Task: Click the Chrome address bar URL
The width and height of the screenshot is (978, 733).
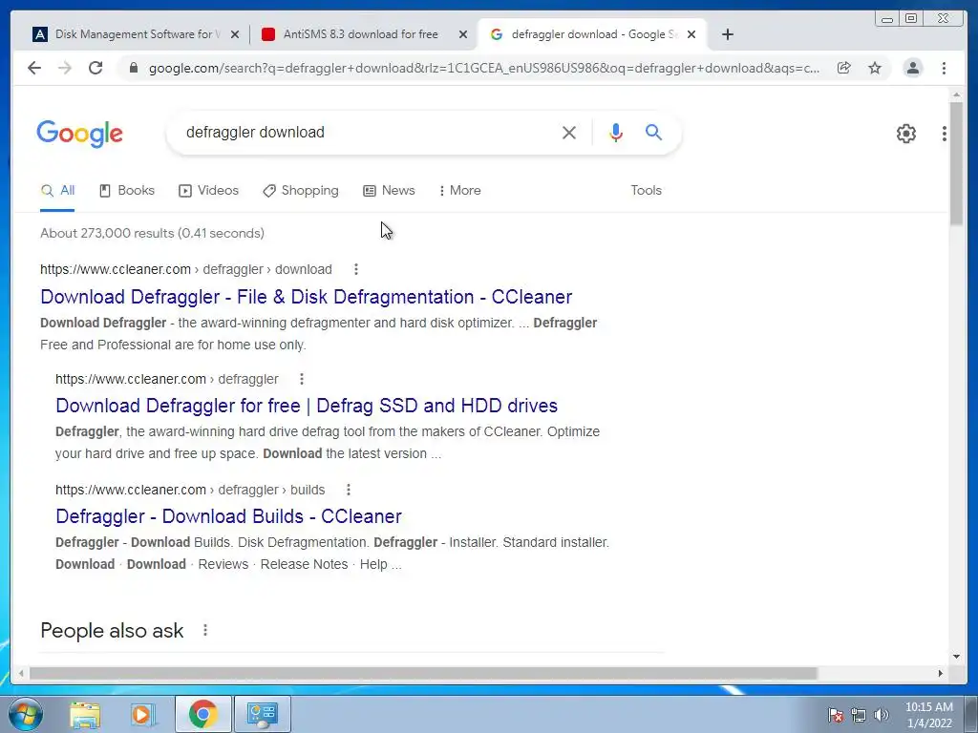Action: [484, 68]
